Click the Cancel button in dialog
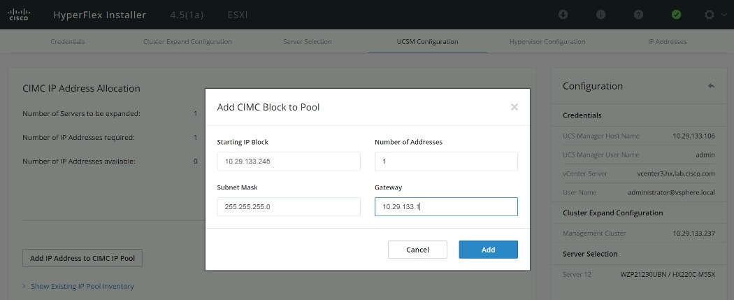Screen dimensions: 734x300 [x=417, y=250]
